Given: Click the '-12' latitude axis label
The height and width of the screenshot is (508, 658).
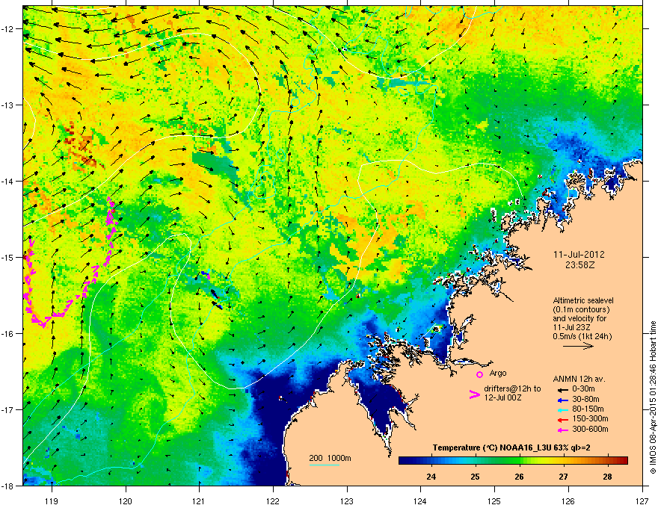Looking at the screenshot, I should click(7, 29).
